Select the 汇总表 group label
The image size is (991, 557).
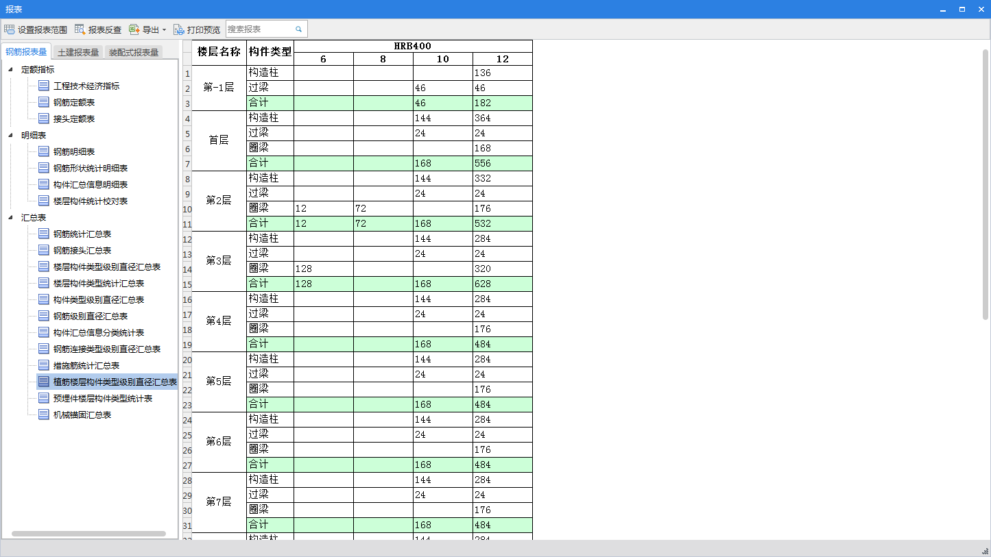click(34, 217)
